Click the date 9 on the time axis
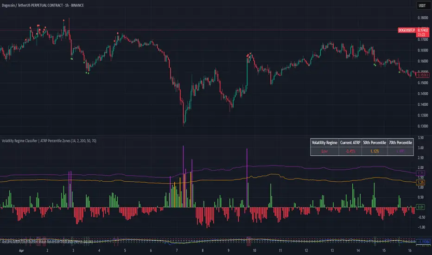 coord(229,250)
